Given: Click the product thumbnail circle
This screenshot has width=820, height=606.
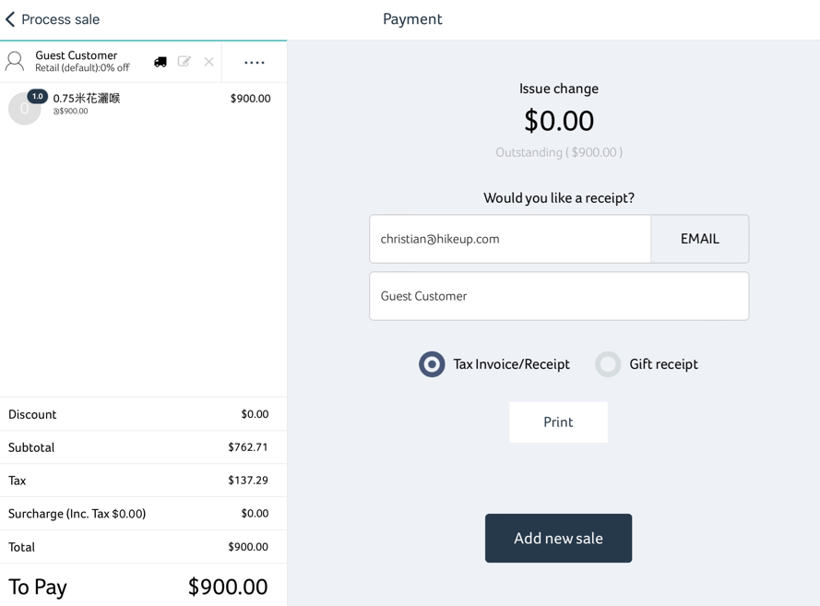Looking at the screenshot, I should pyautogui.click(x=24, y=109).
